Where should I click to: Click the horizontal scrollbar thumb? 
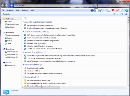[x=42, y=87]
